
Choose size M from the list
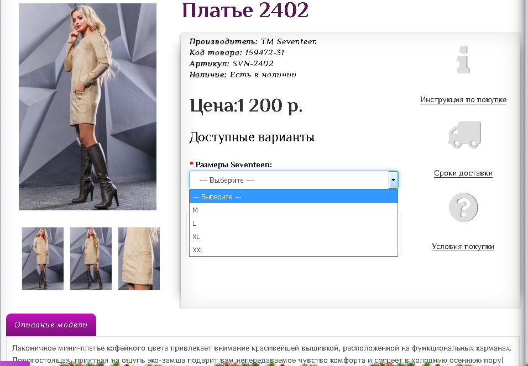[x=293, y=210]
